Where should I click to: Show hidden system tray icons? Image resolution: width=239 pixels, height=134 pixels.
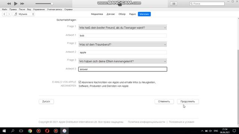(202, 131)
